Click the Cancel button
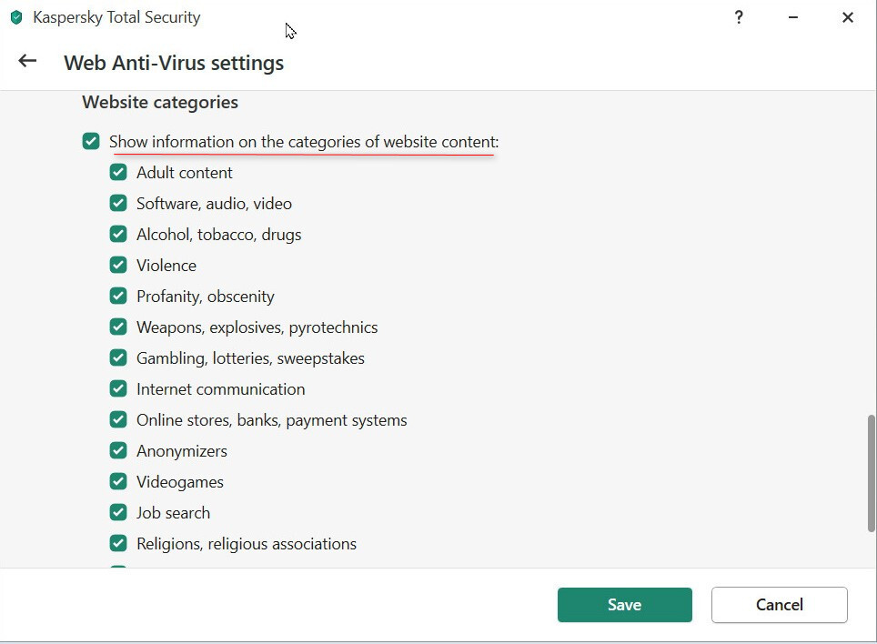The image size is (877, 644). (x=779, y=605)
